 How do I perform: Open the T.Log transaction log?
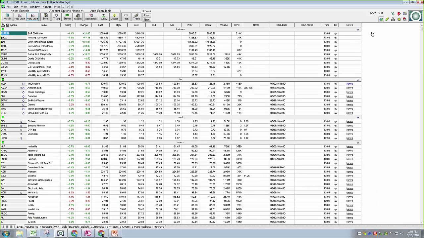pyautogui.click(x=56, y=17)
